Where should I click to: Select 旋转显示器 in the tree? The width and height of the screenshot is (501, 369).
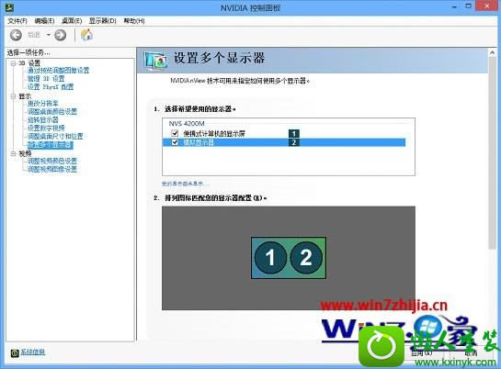point(43,120)
